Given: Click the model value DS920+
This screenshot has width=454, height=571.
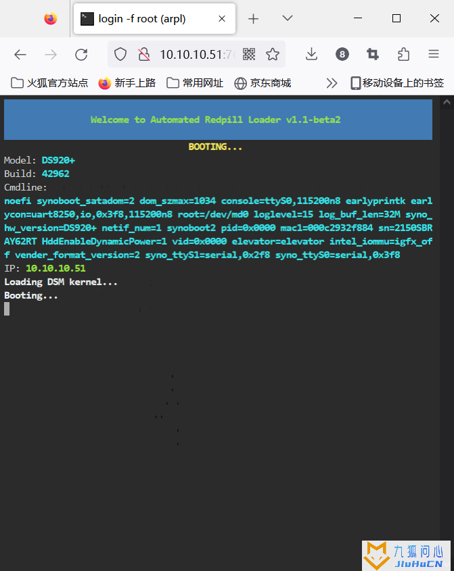Looking at the screenshot, I should [58, 160].
